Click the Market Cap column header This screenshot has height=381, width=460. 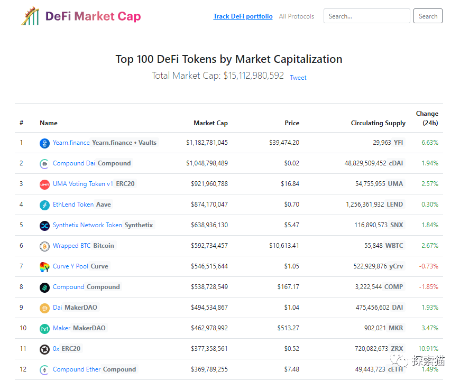pyautogui.click(x=210, y=123)
